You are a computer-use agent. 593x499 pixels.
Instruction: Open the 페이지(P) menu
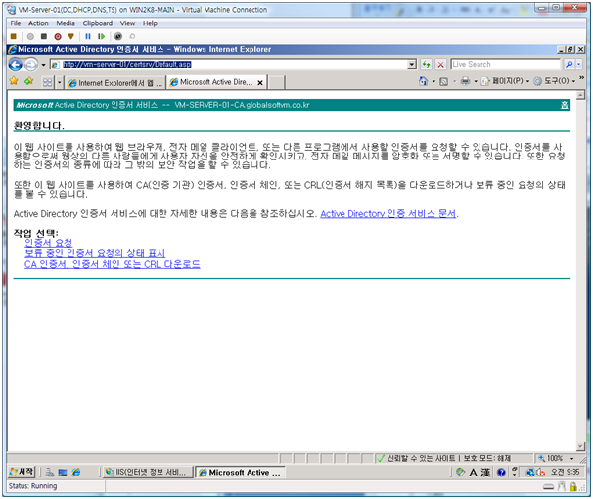pos(505,81)
